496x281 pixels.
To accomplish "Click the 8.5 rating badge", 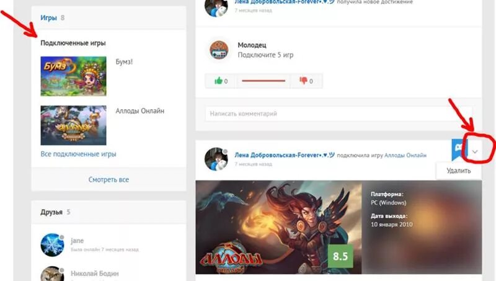I will (340, 256).
